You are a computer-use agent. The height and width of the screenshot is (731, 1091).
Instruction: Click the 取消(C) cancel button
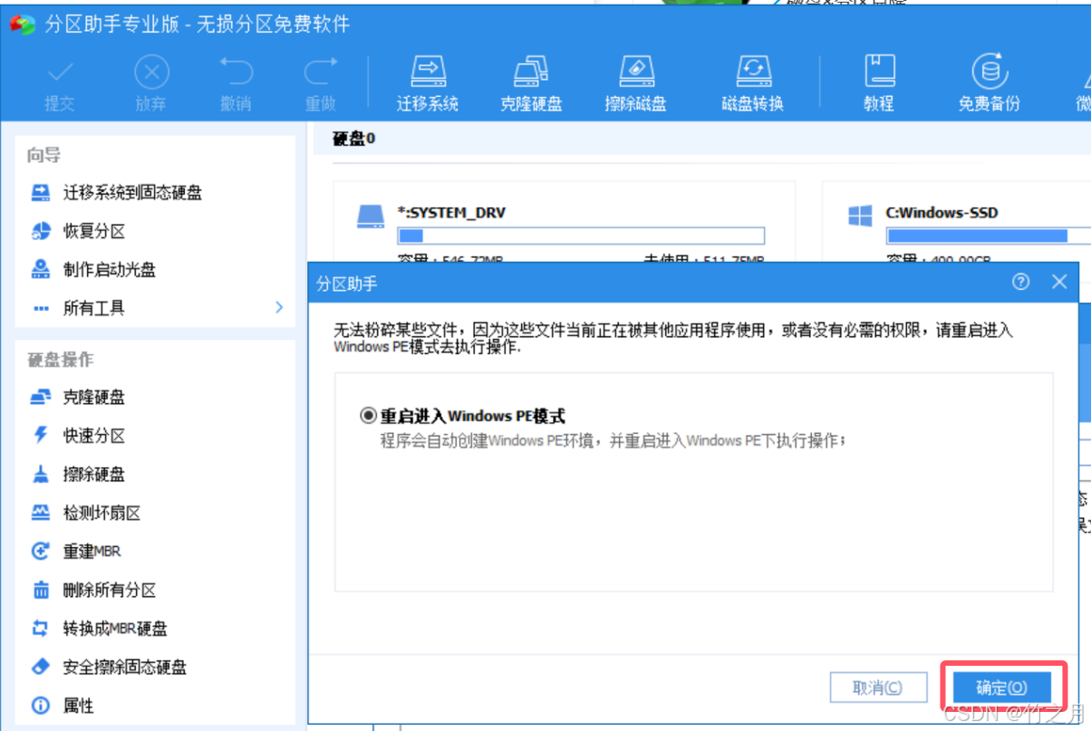coord(878,688)
